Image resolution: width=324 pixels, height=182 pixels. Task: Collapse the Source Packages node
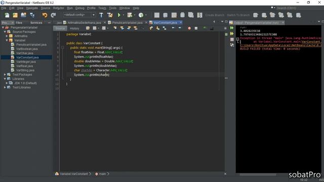point(5,32)
